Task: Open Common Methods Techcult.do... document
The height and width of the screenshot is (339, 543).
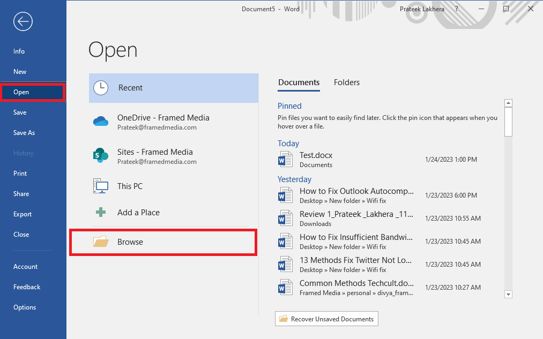Action: (388, 287)
